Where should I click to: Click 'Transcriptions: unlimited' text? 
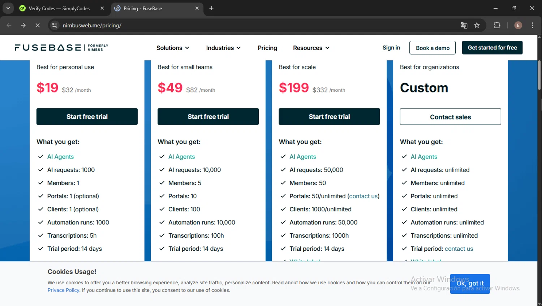click(444, 236)
